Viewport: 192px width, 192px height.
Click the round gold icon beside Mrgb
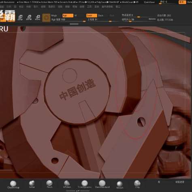(x=46, y=18)
